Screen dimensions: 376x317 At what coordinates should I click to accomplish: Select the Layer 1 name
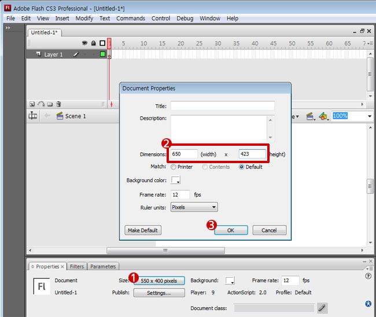[x=53, y=54]
